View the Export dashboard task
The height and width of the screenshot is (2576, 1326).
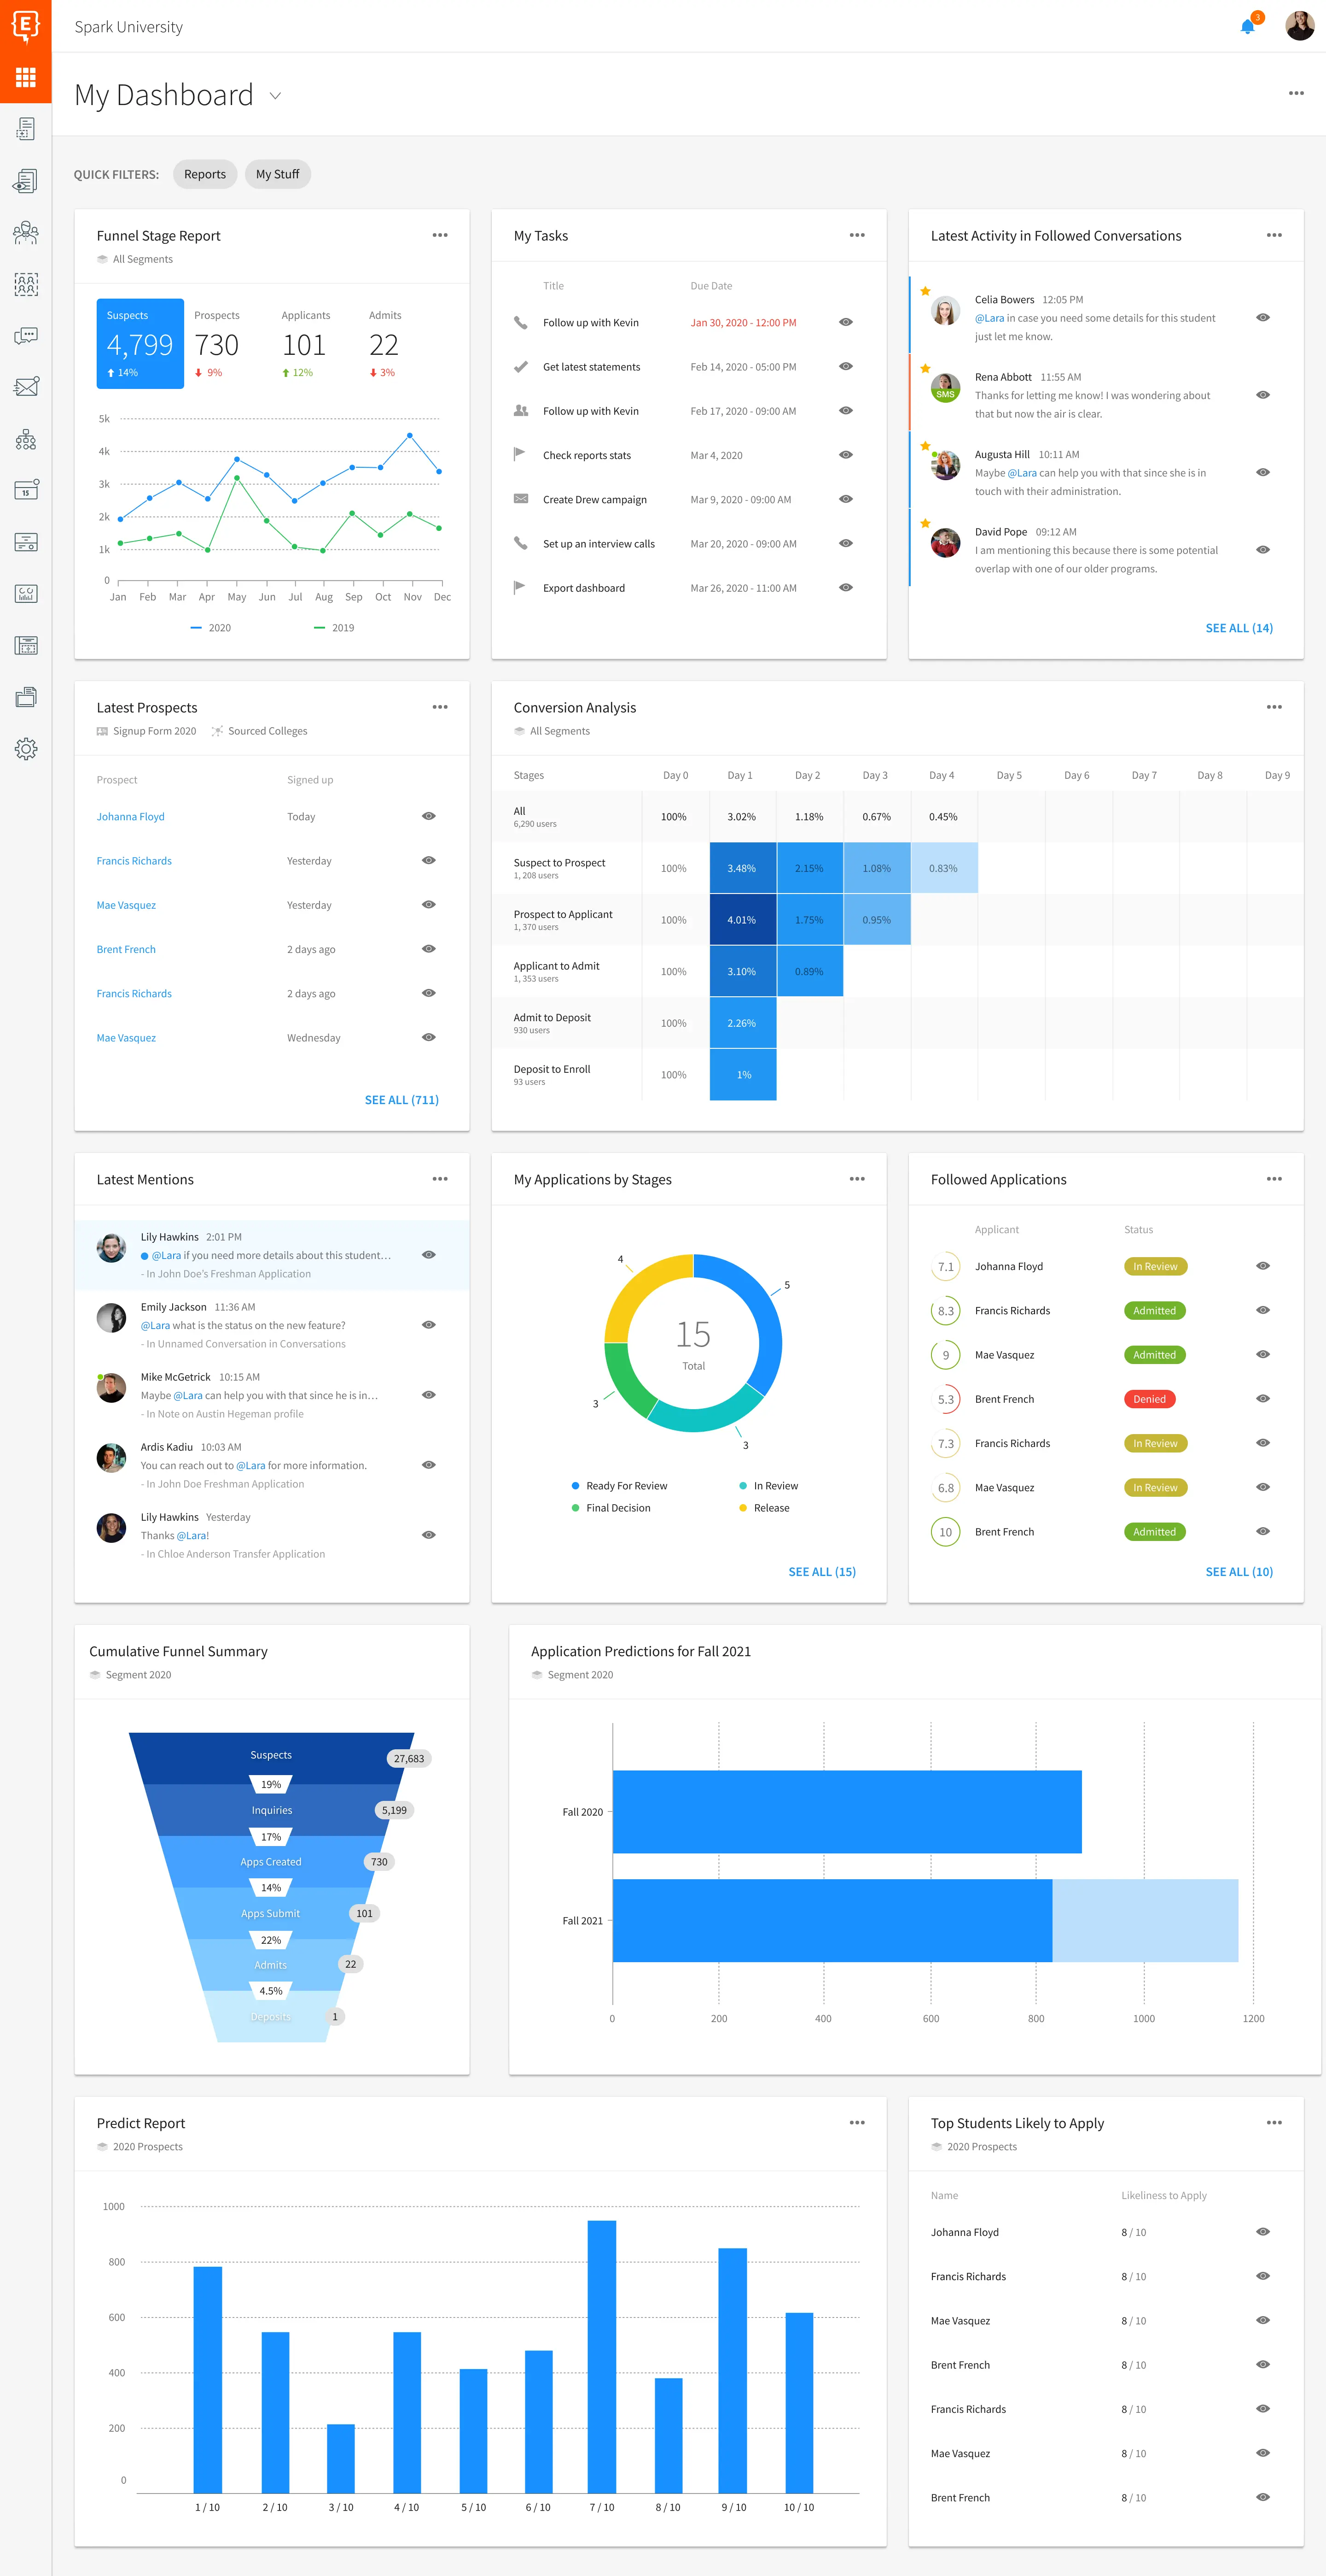(845, 588)
